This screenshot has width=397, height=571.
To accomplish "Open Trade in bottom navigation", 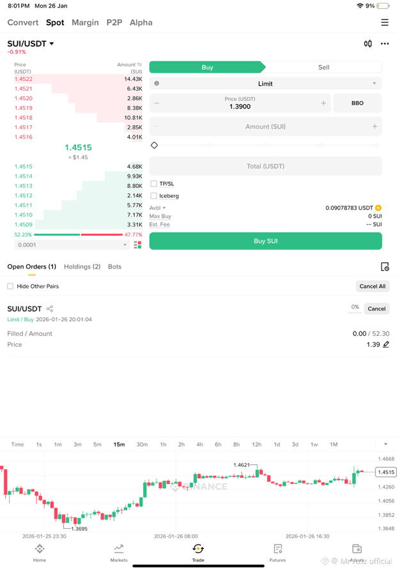I will tap(198, 552).
